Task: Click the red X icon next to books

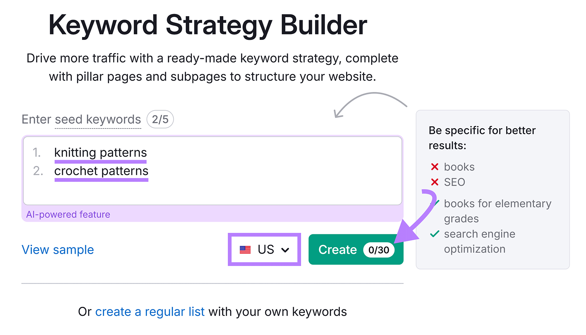Action: click(x=435, y=167)
